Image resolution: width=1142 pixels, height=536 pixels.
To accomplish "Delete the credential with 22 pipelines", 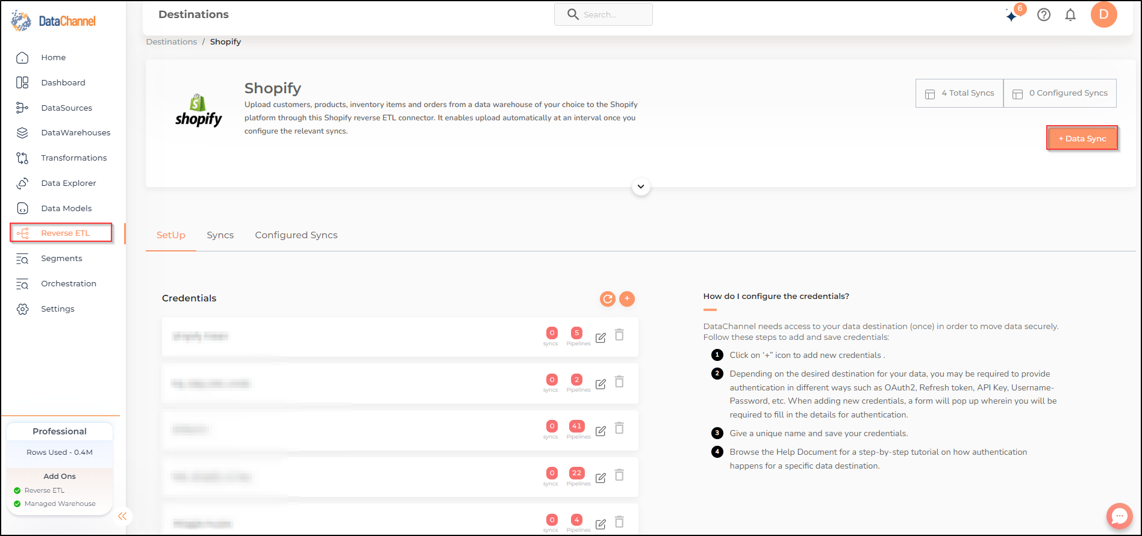I will coord(619,475).
